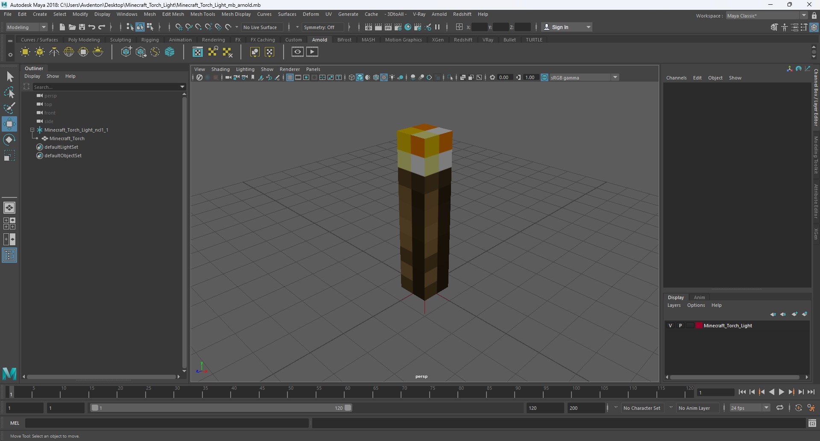
Task: Open the viewport Shading menu
Action: tap(220, 69)
